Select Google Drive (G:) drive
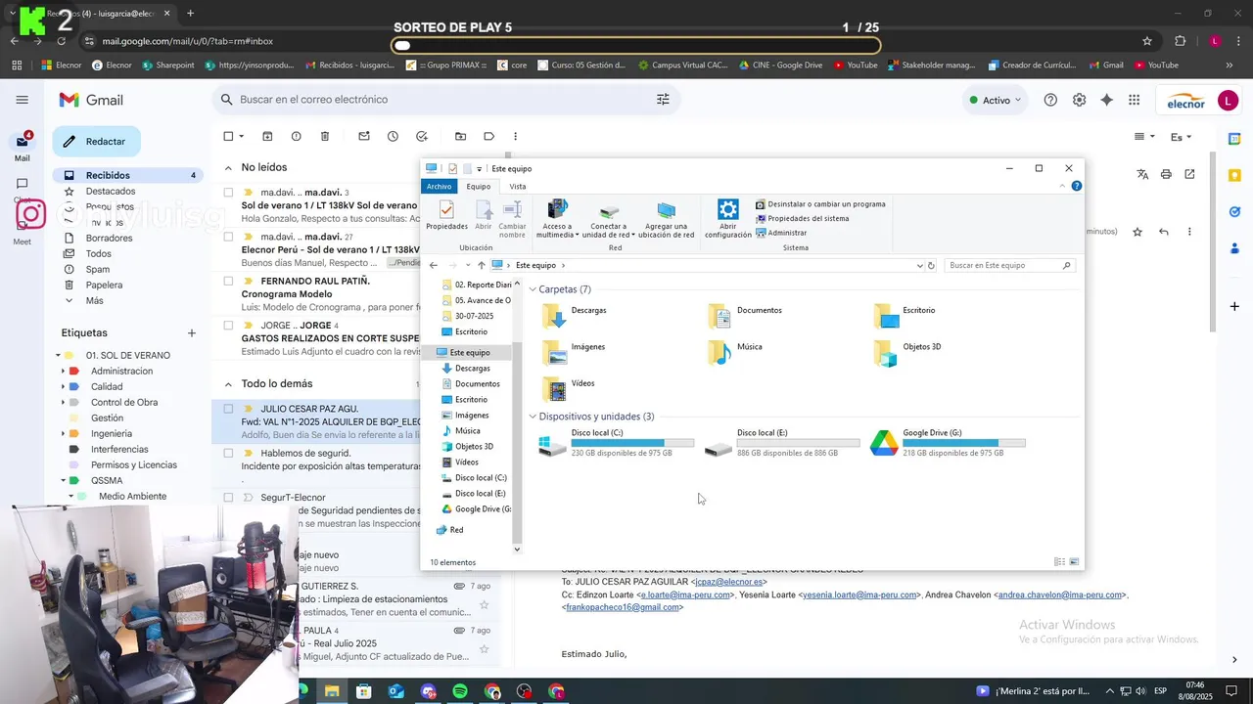Screen dimensions: 1253x704 [x=949, y=443]
